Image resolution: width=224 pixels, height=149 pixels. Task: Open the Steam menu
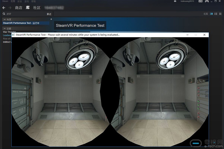point(5,1)
